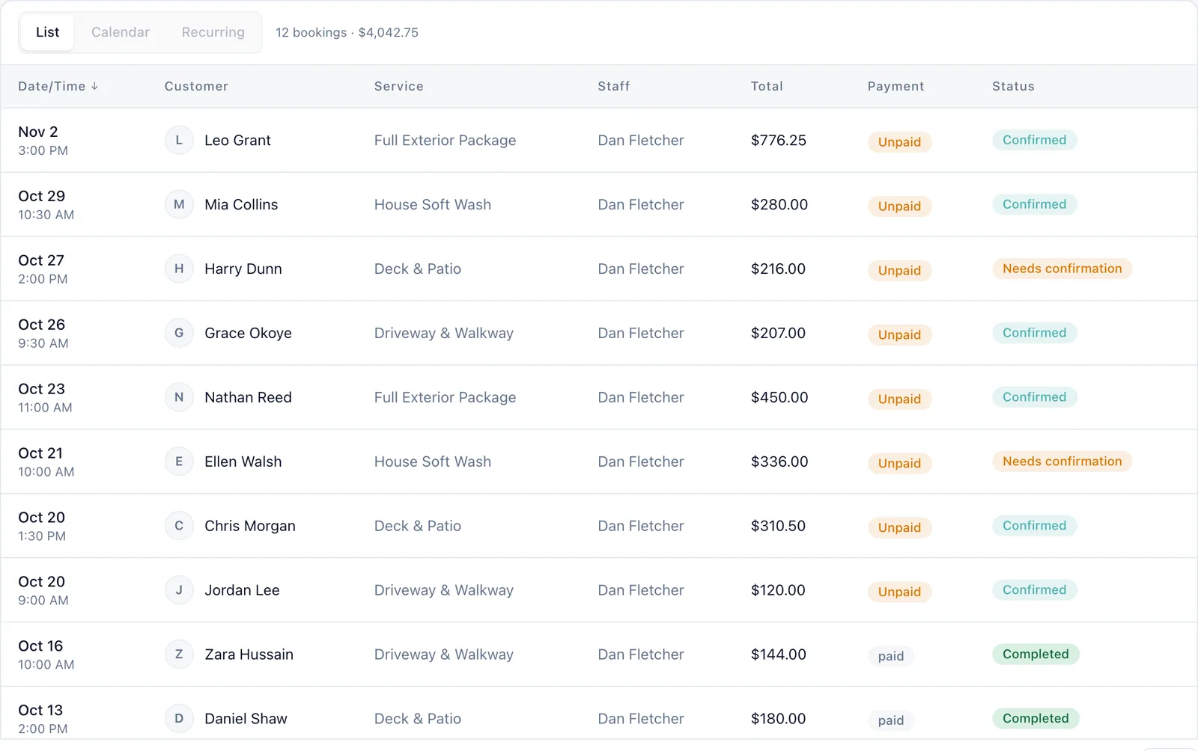
Task: Click the Nov 2 date cell
Action: tap(43, 140)
